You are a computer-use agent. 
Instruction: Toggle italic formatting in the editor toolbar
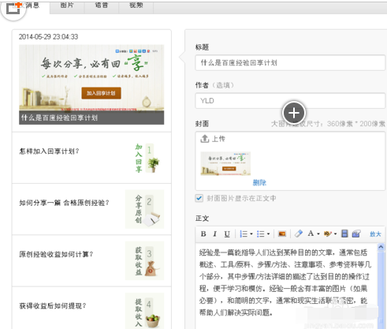(x=215, y=234)
